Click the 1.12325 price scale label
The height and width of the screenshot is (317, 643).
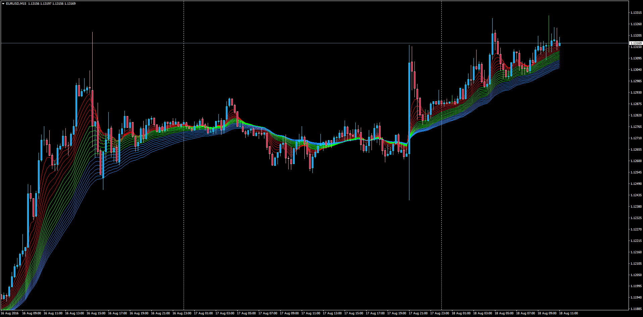coord(636,218)
